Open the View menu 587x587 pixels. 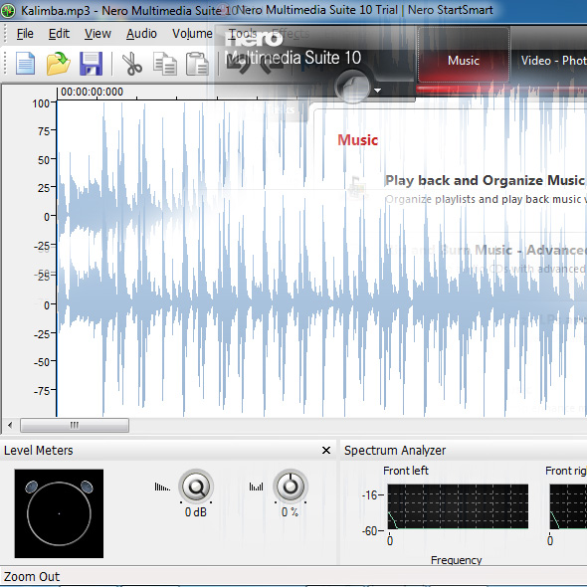[x=98, y=34]
